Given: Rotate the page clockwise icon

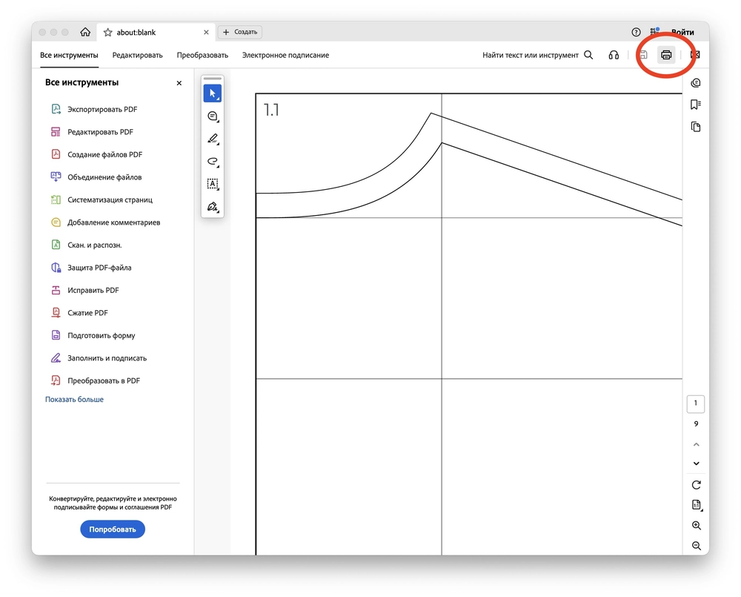Looking at the screenshot, I should 696,485.
